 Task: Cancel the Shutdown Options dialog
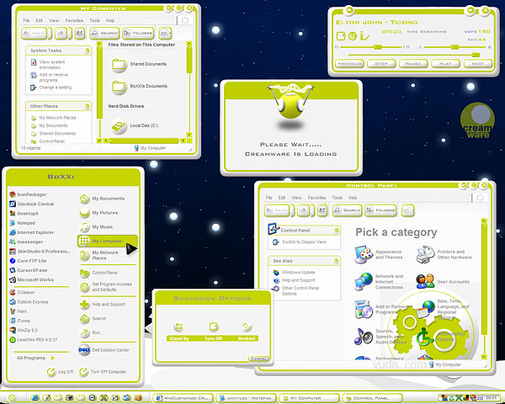tap(258, 359)
